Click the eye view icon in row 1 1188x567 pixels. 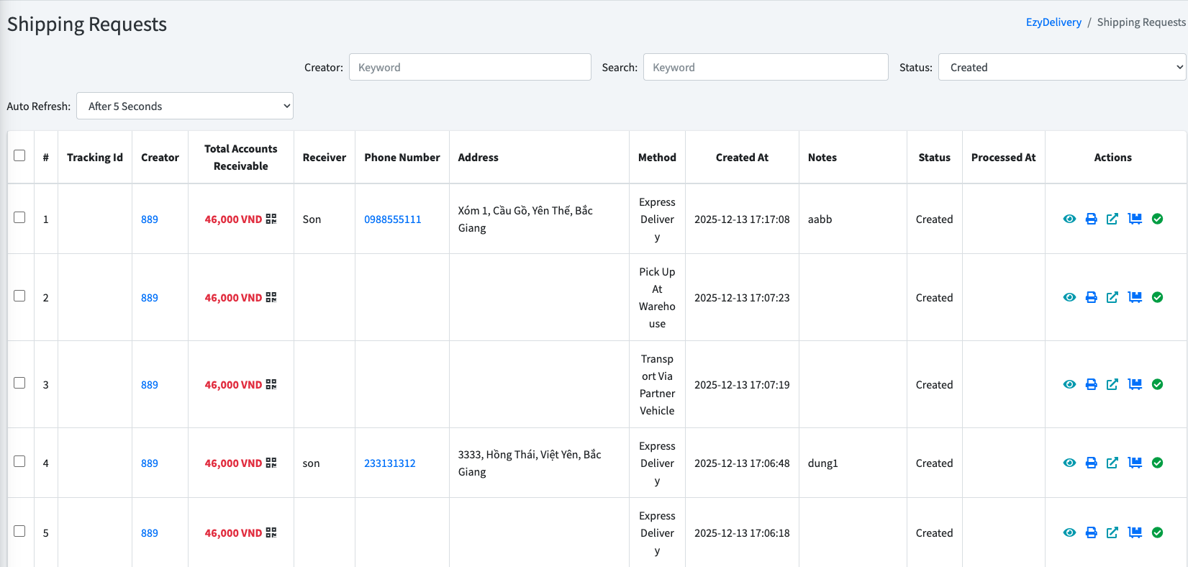tap(1069, 219)
